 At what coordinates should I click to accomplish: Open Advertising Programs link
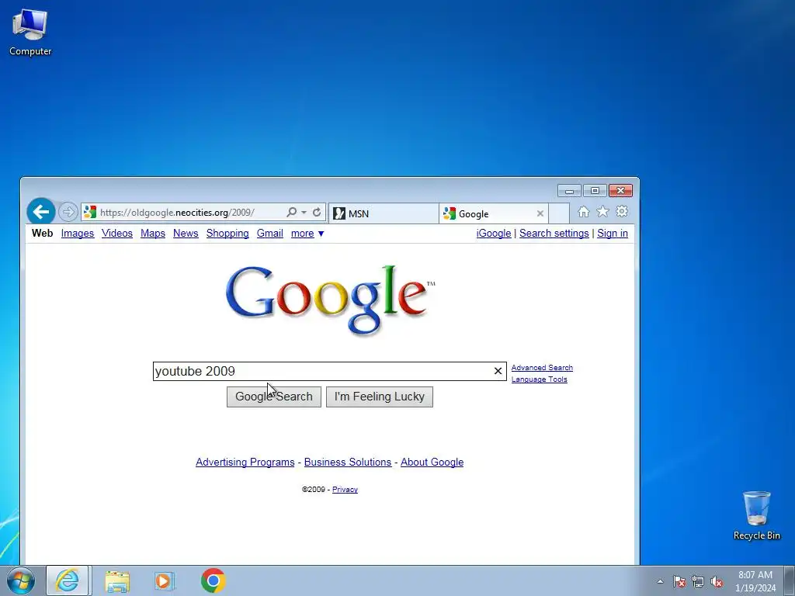[245, 462]
